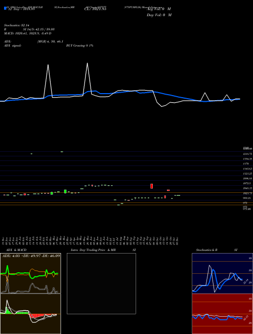The width and height of the screenshot is (253, 334).
Task: Click the 'Intra Day Trading Price & MR' title
Action: (x=93, y=250)
